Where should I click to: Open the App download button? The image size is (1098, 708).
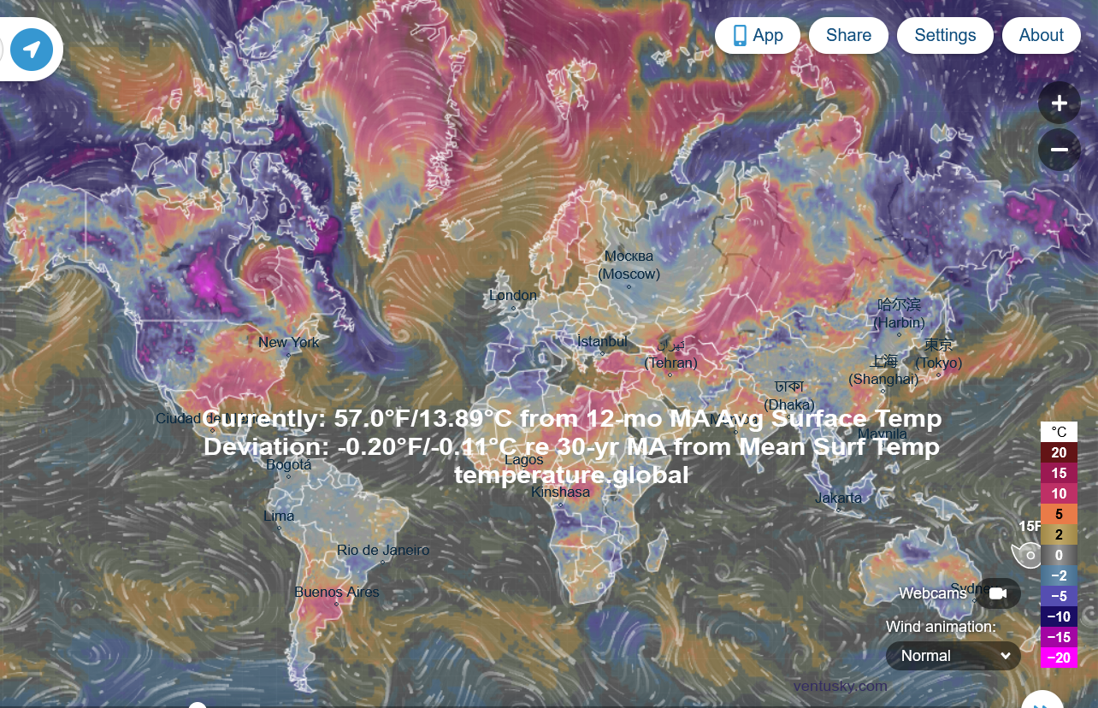757,35
